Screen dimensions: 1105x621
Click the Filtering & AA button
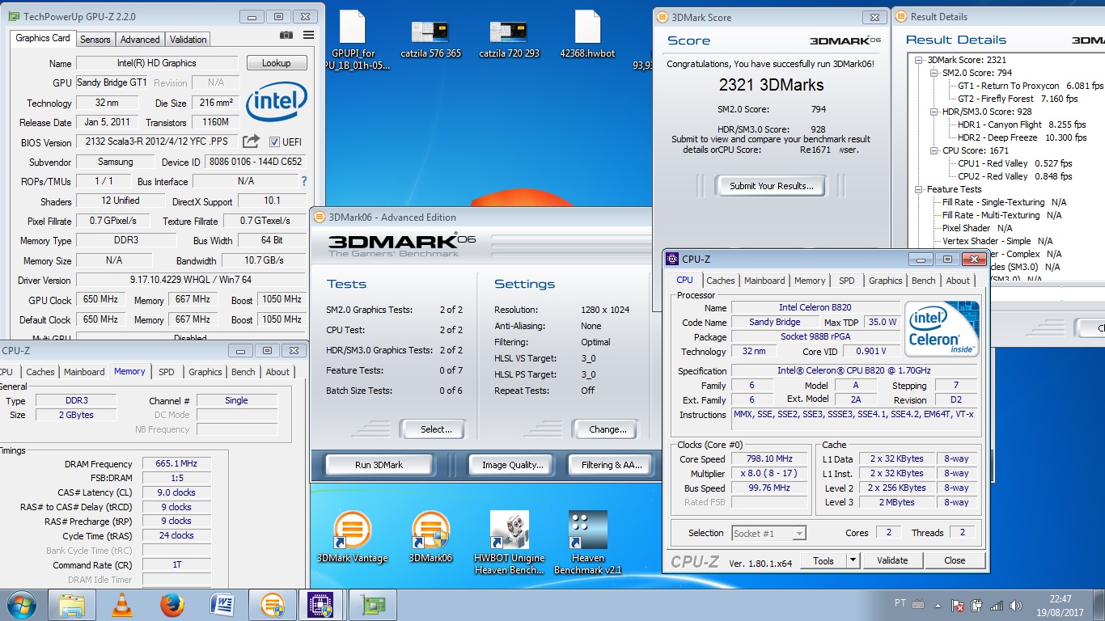pyautogui.click(x=611, y=465)
